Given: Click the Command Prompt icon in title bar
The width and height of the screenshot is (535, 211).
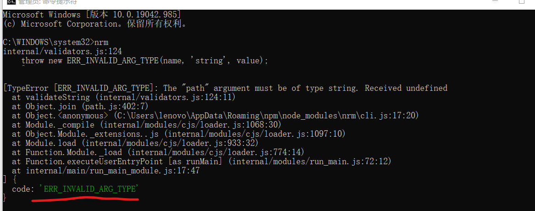Looking at the screenshot, I should (x=10, y=2).
